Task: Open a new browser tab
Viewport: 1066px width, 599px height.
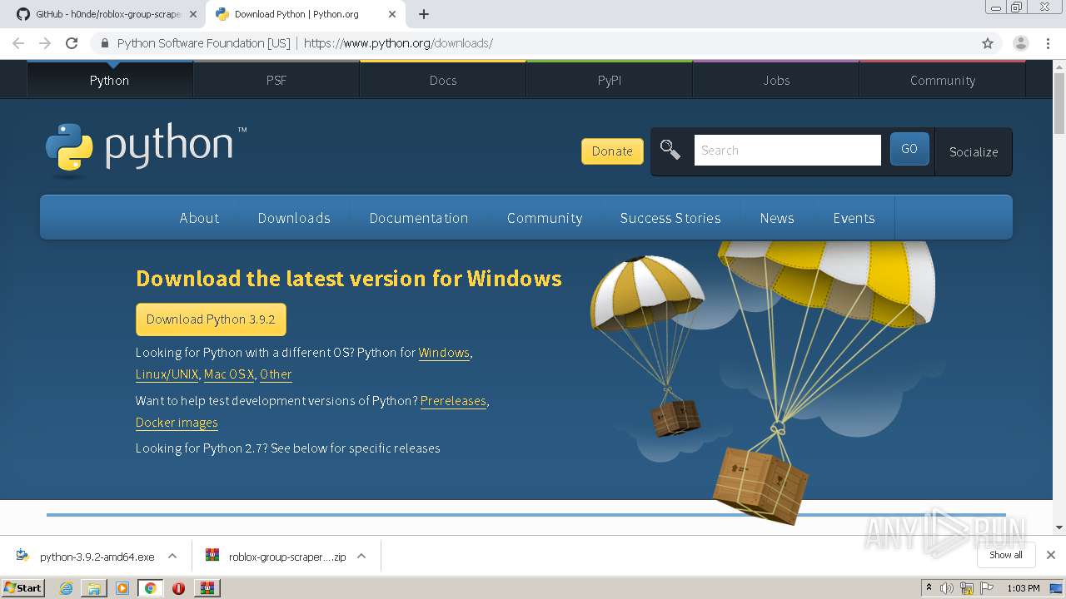Action: tap(424, 14)
